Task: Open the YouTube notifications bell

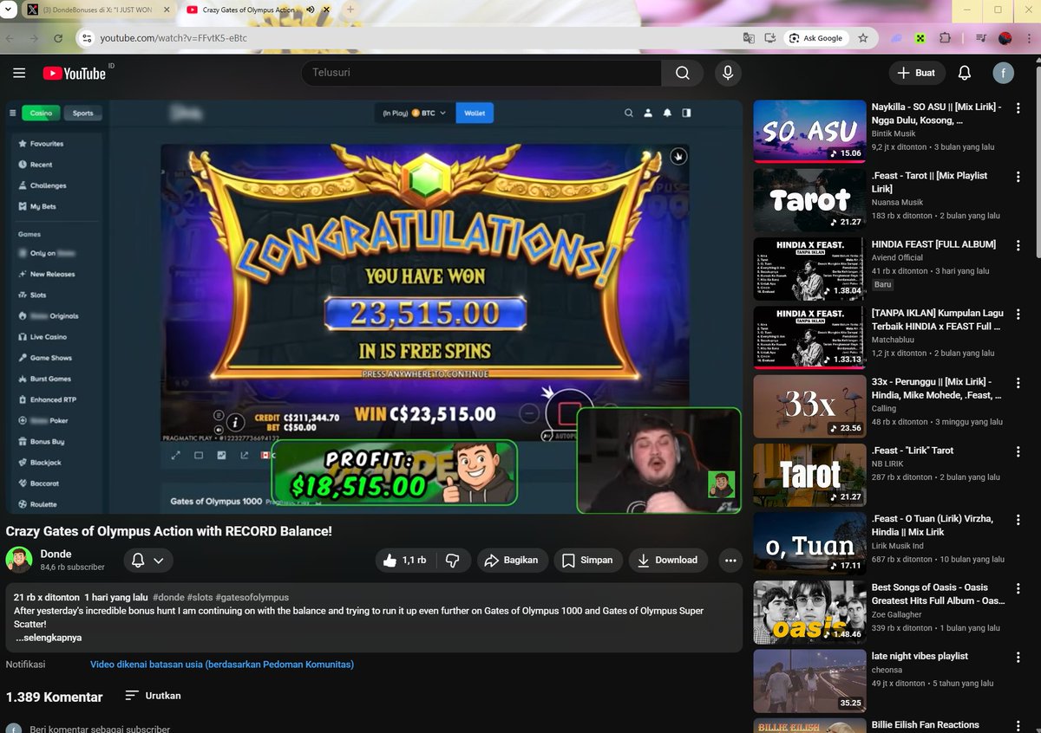Action: (x=964, y=74)
